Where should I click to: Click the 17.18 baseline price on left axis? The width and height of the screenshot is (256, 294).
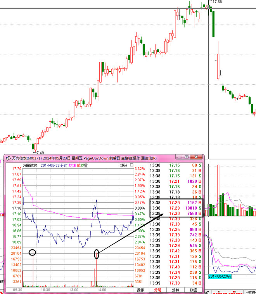click(x=17, y=208)
